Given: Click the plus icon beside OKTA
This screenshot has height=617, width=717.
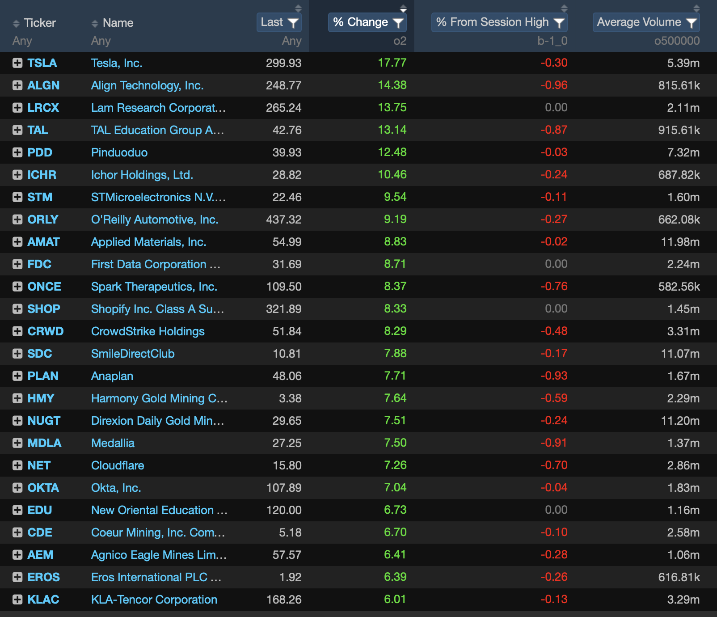Looking at the screenshot, I should pos(17,488).
